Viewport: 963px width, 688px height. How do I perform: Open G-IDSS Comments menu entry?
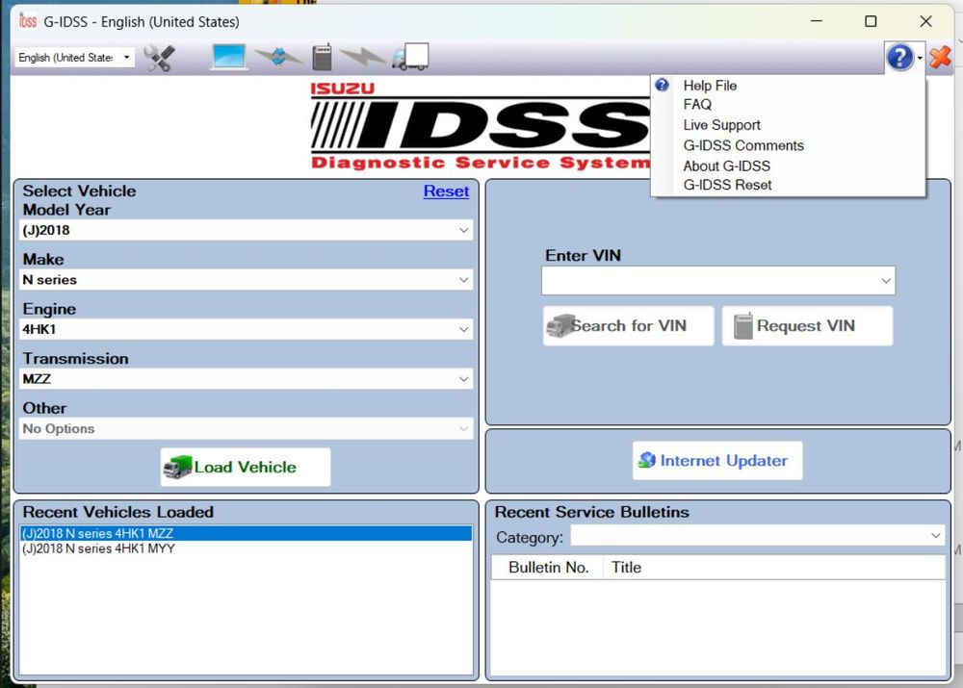(743, 146)
